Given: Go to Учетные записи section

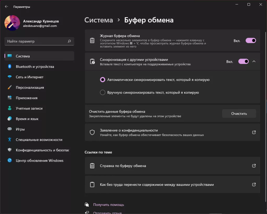Looking at the screenshot, I should tap(29, 108).
